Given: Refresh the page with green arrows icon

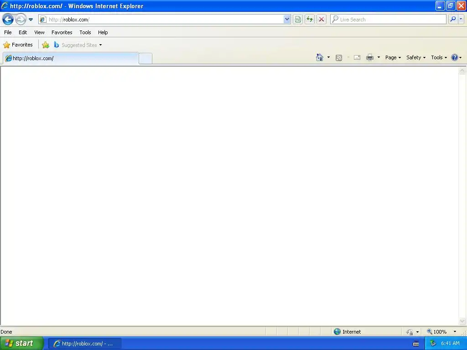Looking at the screenshot, I should [x=310, y=20].
